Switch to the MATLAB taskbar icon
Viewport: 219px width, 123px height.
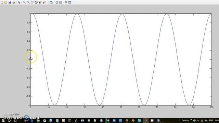tap(146, 121)
